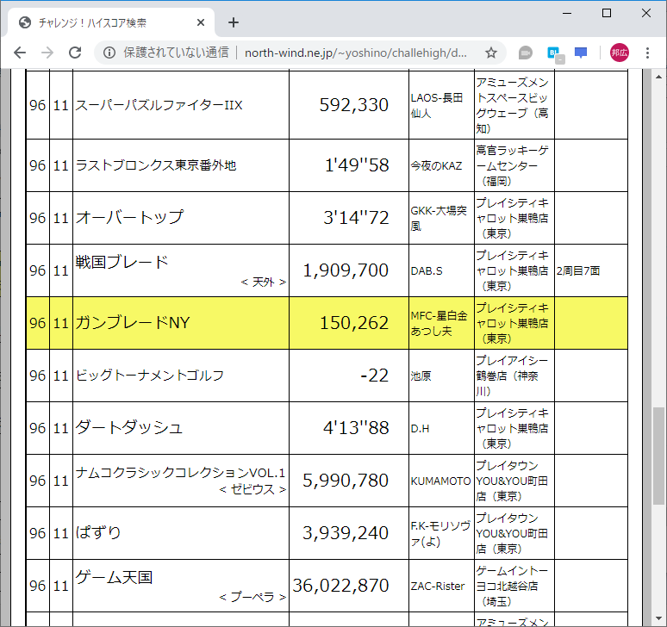Click player name KUMAMOTO

[x=440, y=481]
